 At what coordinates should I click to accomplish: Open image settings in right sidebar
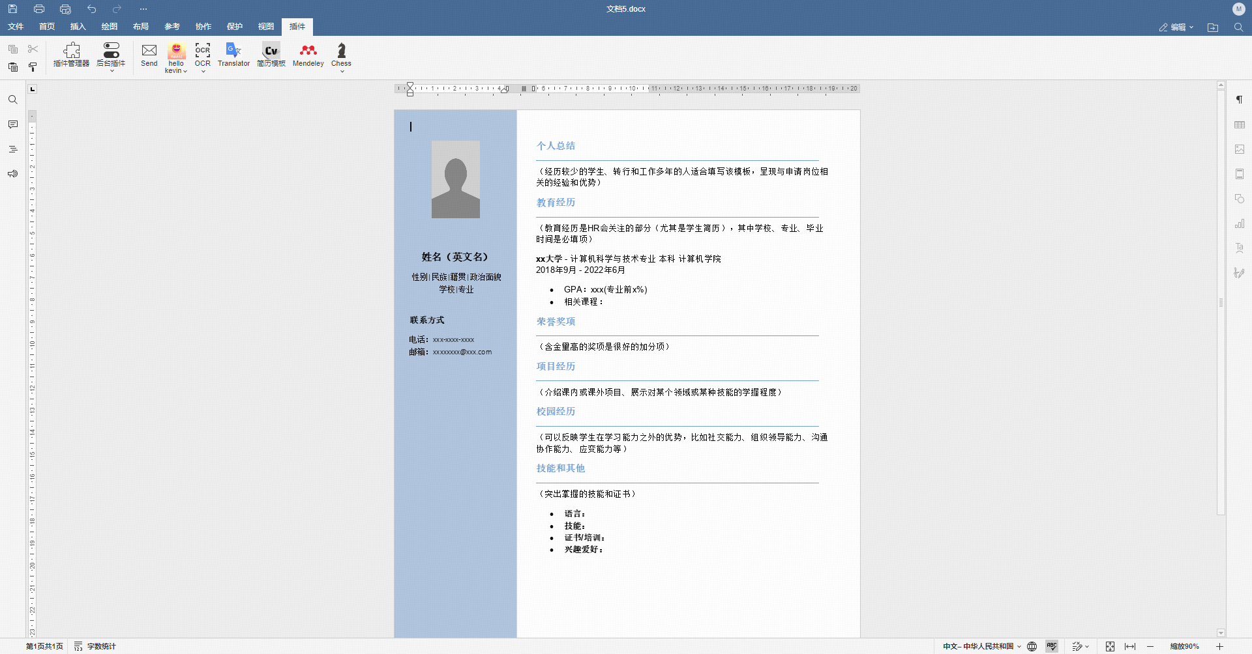click(x=1240, y=149)
